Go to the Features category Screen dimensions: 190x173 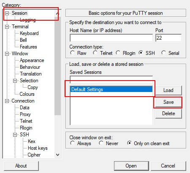[x=28, y=47]
